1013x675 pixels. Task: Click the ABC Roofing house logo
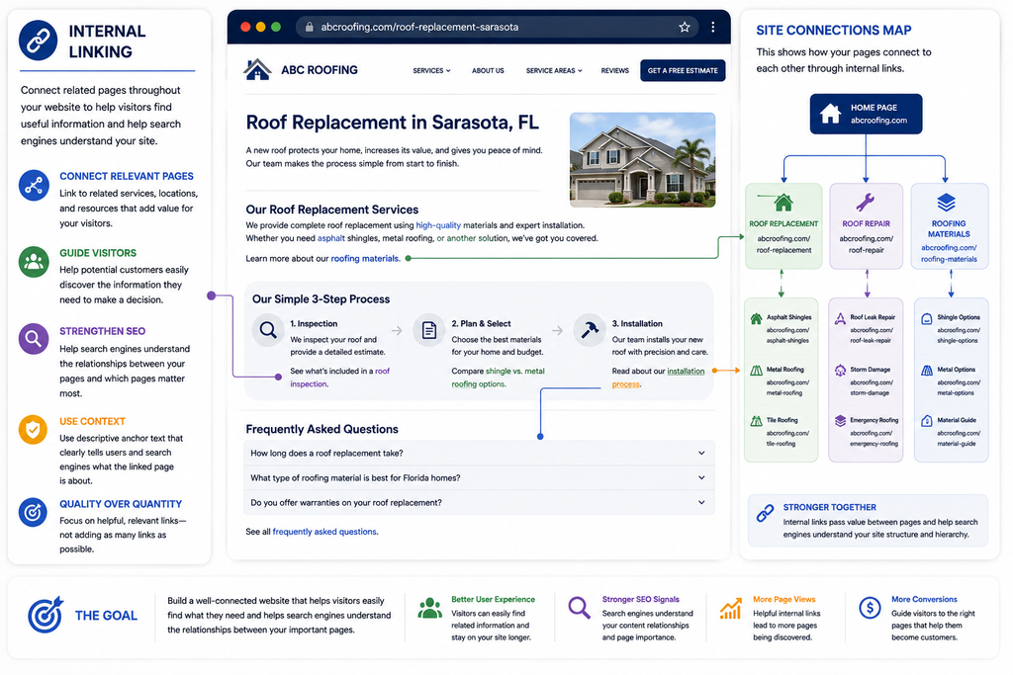(x=257, y=70)
